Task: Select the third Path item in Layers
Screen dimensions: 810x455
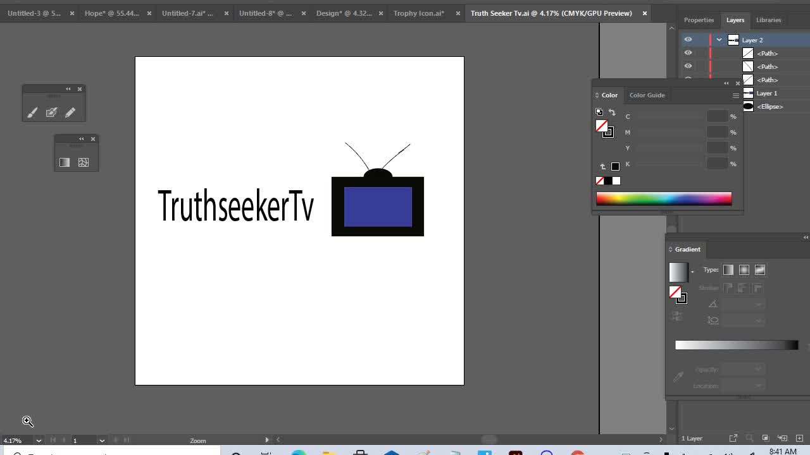Action: pyautogui.click(x=767, y=80)
